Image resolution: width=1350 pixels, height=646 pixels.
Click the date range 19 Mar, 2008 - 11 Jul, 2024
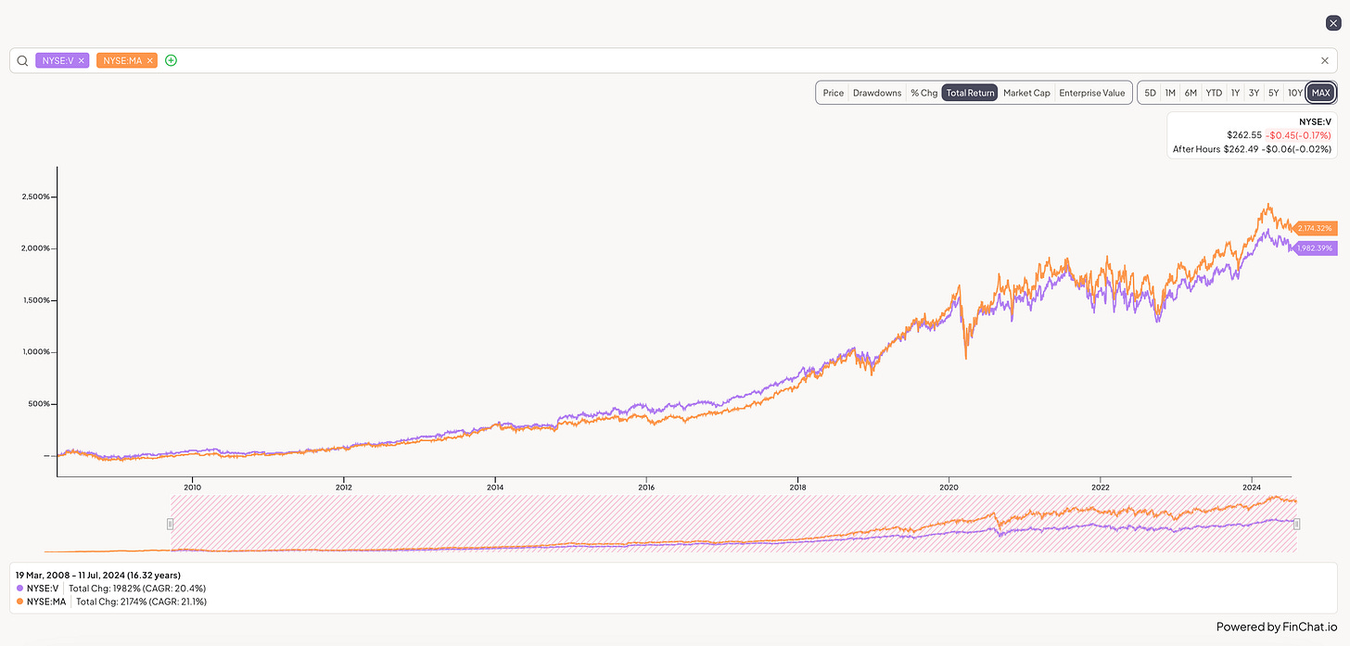click(x=97, y=576)
